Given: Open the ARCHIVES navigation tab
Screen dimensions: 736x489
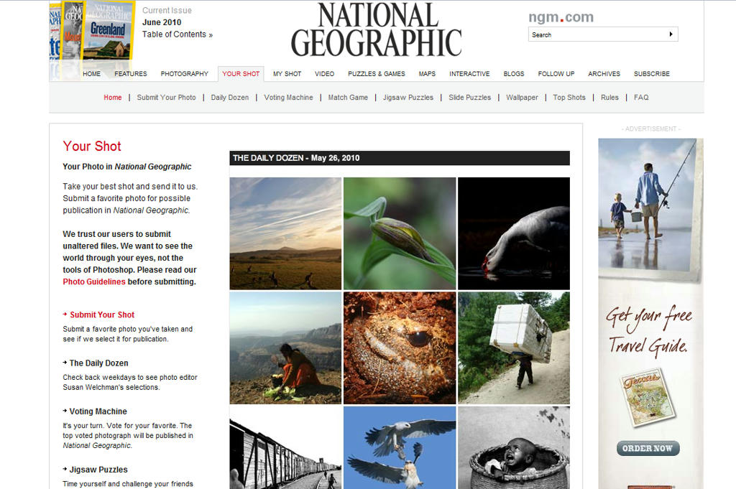Looking at the screenshot, I should pyautogui.click(x=604, y=74).
